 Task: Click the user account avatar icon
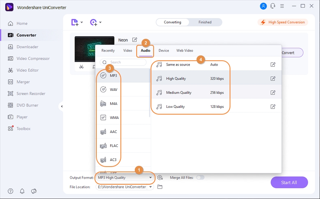tap(263, 6)
